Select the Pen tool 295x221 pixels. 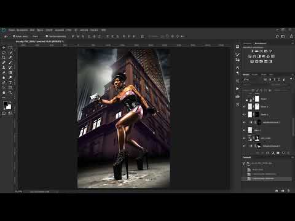pyautogui.click(x=4, y=82)
